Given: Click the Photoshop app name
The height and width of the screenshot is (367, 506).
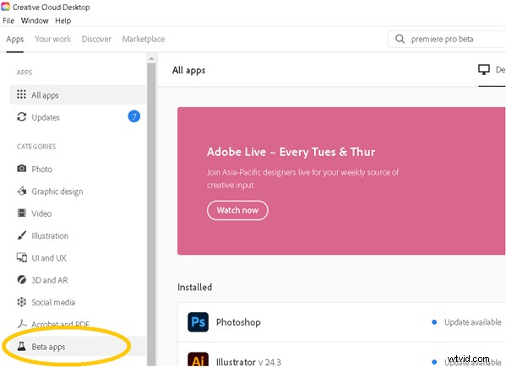Looking at the screenshot, I should tap(238, 322).
